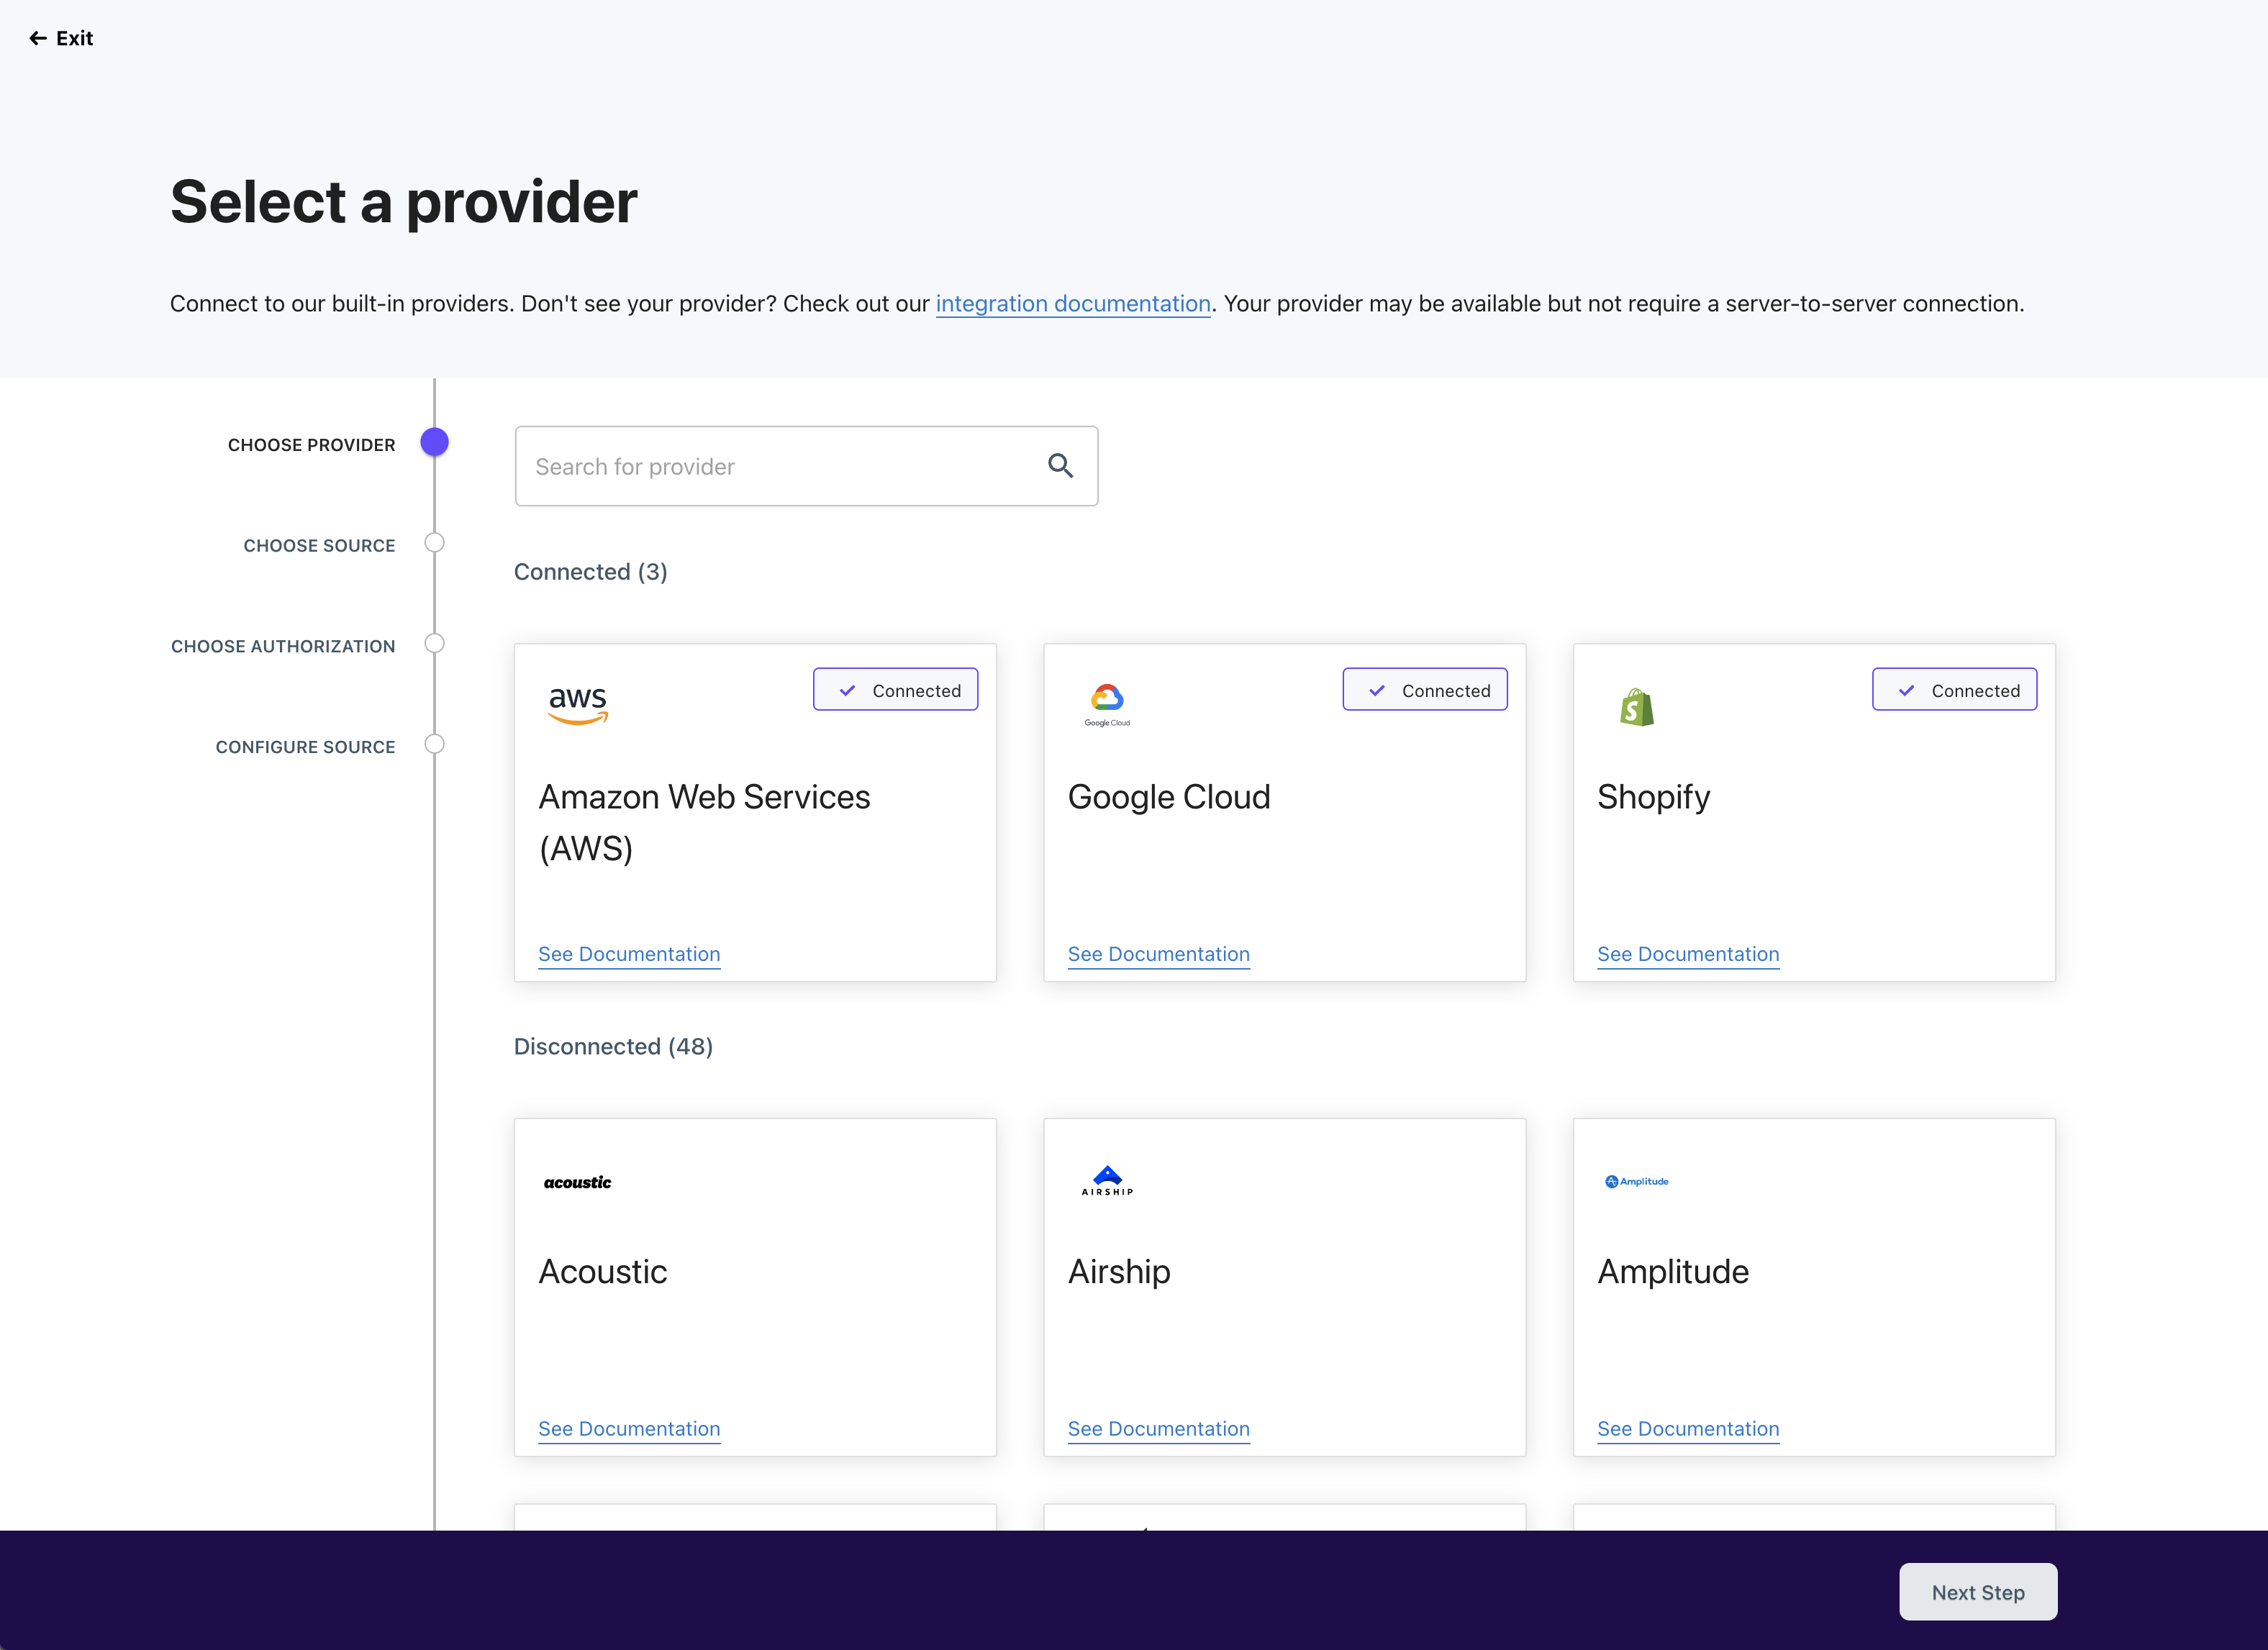Viewport: 2268px width, 1650px height.
Task: Click the Connected badge on Google Cloud
Action: coord(1424,690)
